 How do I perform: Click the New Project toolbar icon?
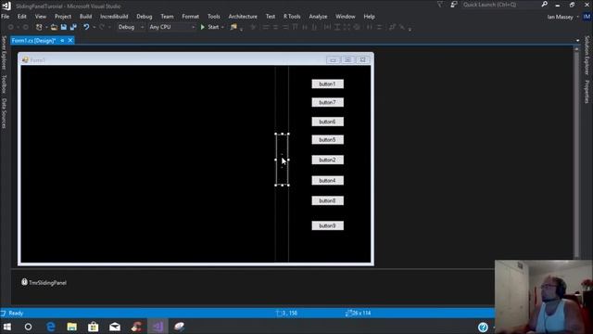39,27
